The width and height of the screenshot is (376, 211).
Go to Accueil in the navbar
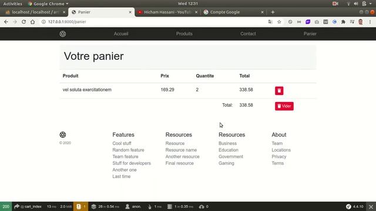point(121,34)
